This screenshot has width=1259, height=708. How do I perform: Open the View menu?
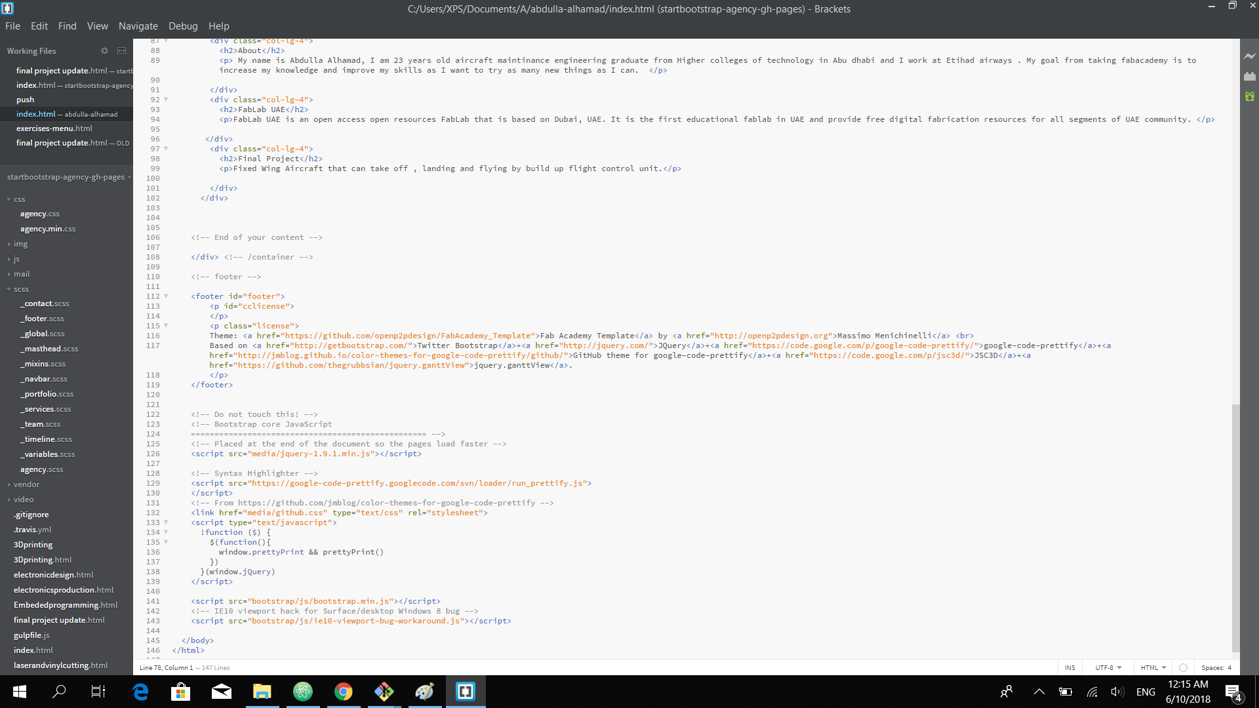coord(97,26)
